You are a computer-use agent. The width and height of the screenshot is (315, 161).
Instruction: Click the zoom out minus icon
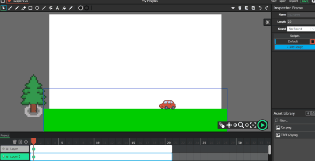tap(247, 125)
